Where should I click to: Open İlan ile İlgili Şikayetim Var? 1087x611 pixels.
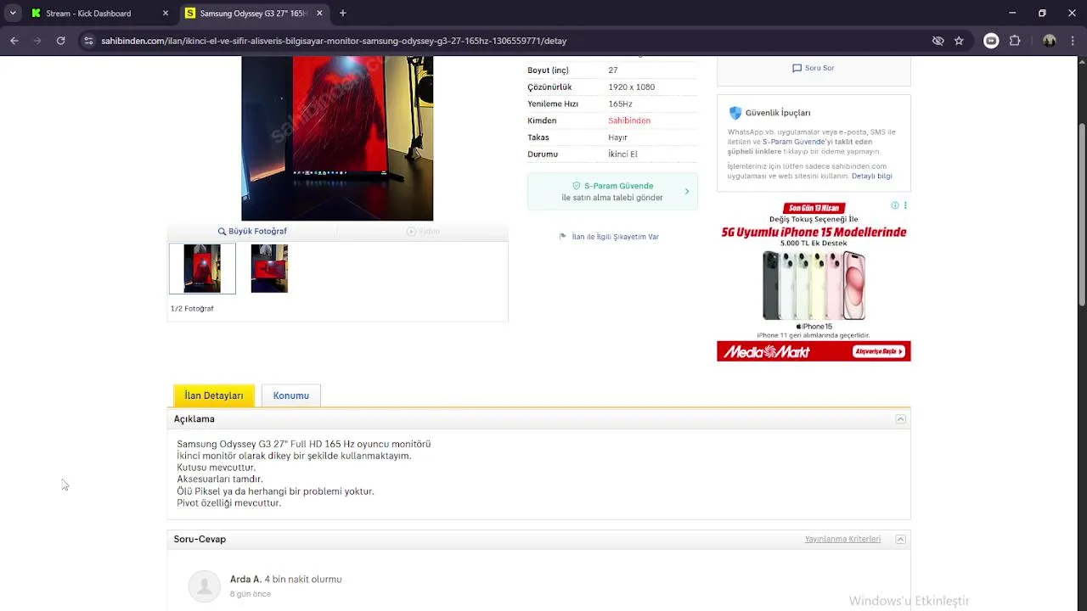615,237
